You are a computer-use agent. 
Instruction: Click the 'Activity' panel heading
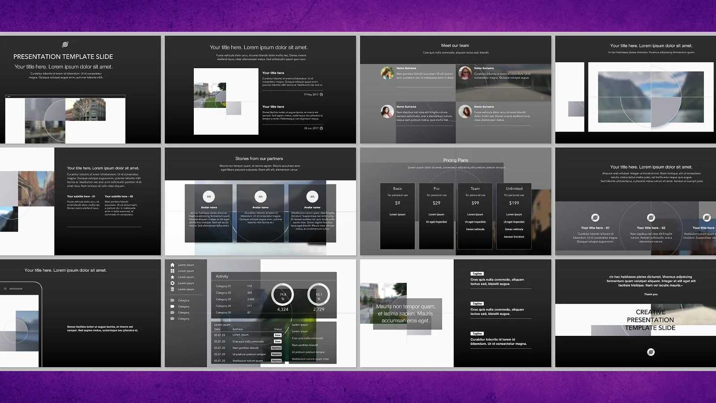(x=222, y=276)
